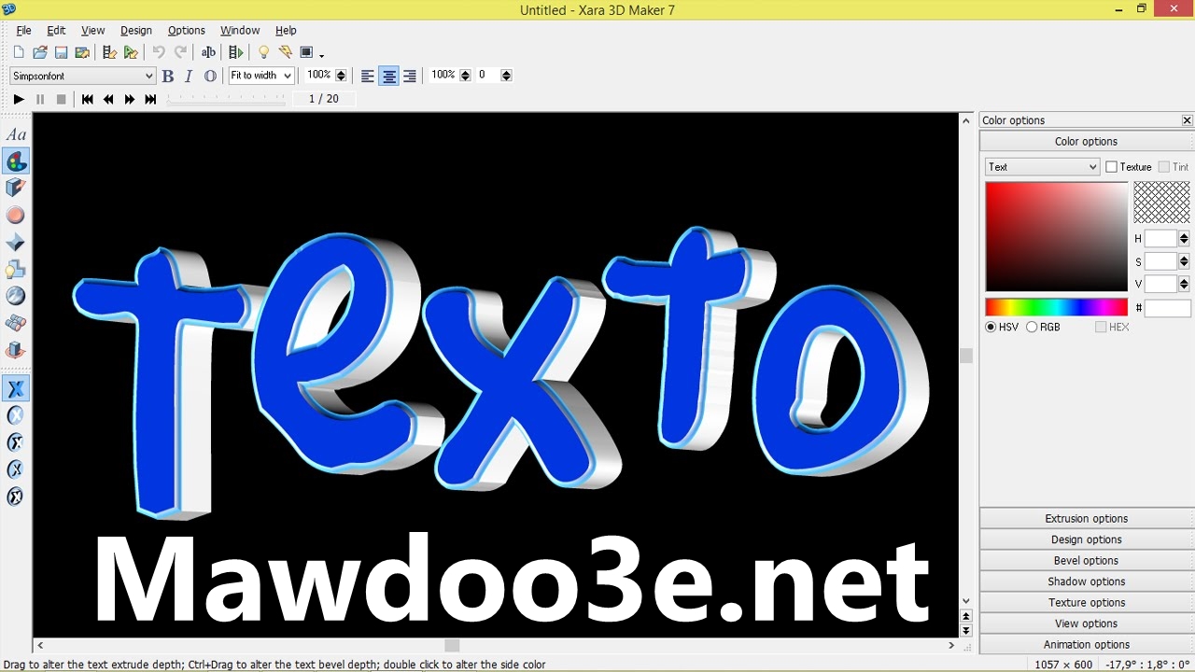Select the extrusion cube tool
This screenshot has height=672, width=1195.
16,189
